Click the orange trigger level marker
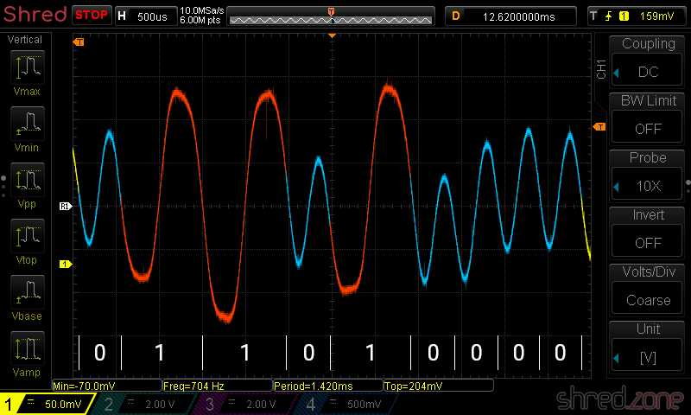 click(598, 128)
